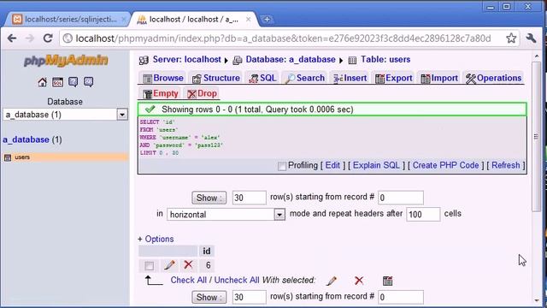The width and height of the screenshot is (547, 308).
Task: Click the Drop table tab
Action: [202, 93]
